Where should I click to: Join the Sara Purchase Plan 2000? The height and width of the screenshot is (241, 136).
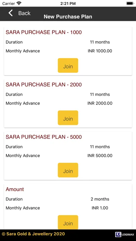click(68, 118)
